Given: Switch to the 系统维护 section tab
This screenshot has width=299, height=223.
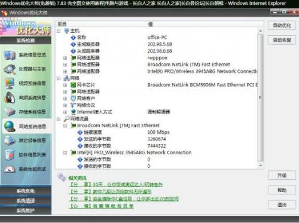Looking at the screenshot, I should pos(26,210).
